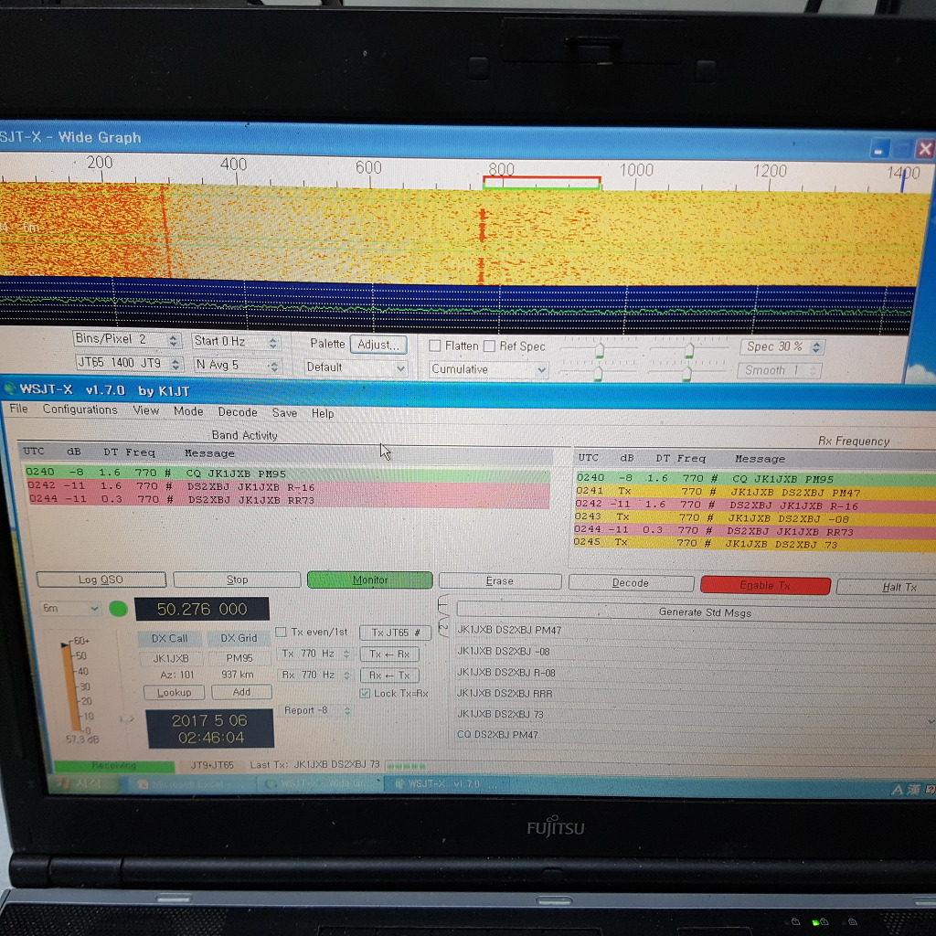
Task: Click Band Activity row CQ JK1JXB PM95
Action: [x=286, y=473]
